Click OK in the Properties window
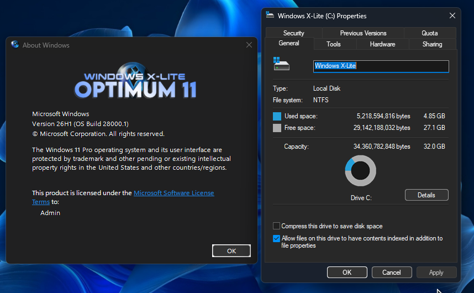474x293 pixels. (347, 272)
